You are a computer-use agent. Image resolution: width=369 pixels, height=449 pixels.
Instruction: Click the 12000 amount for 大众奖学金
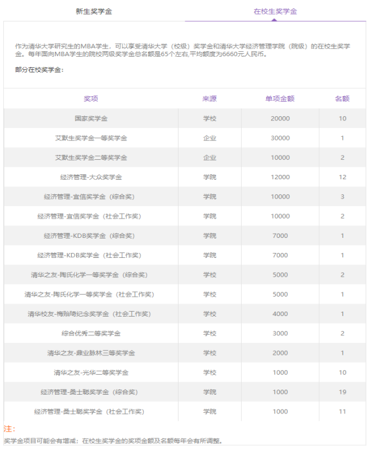click(x=280, y=177)
